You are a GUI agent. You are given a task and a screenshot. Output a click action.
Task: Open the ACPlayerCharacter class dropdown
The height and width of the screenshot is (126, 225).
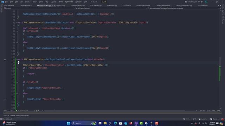(x=111, y=8)
